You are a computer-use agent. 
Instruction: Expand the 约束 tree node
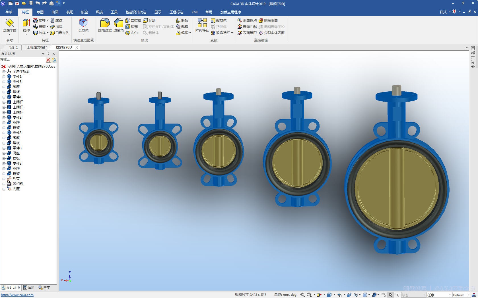click(x=4, y=179)
